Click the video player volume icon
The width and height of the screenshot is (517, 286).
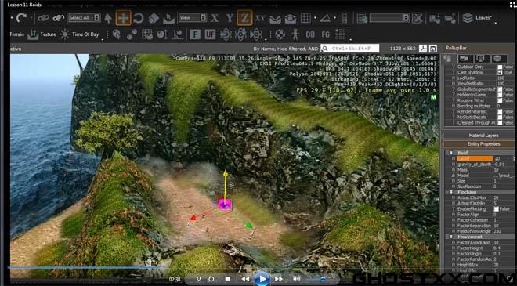[296, 279]
